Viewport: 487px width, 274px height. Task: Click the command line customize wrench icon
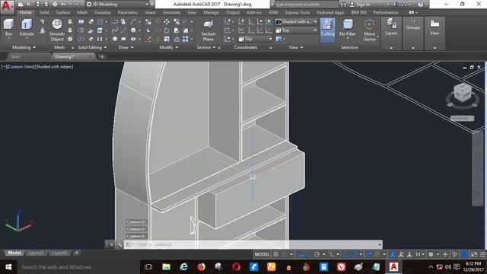point(119,245)
